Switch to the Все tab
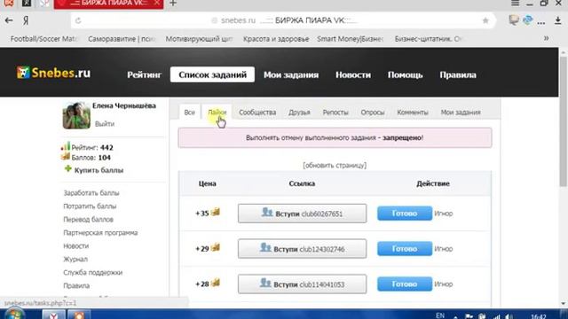This screenshot has height=319, width=568. tap(189, 113)
